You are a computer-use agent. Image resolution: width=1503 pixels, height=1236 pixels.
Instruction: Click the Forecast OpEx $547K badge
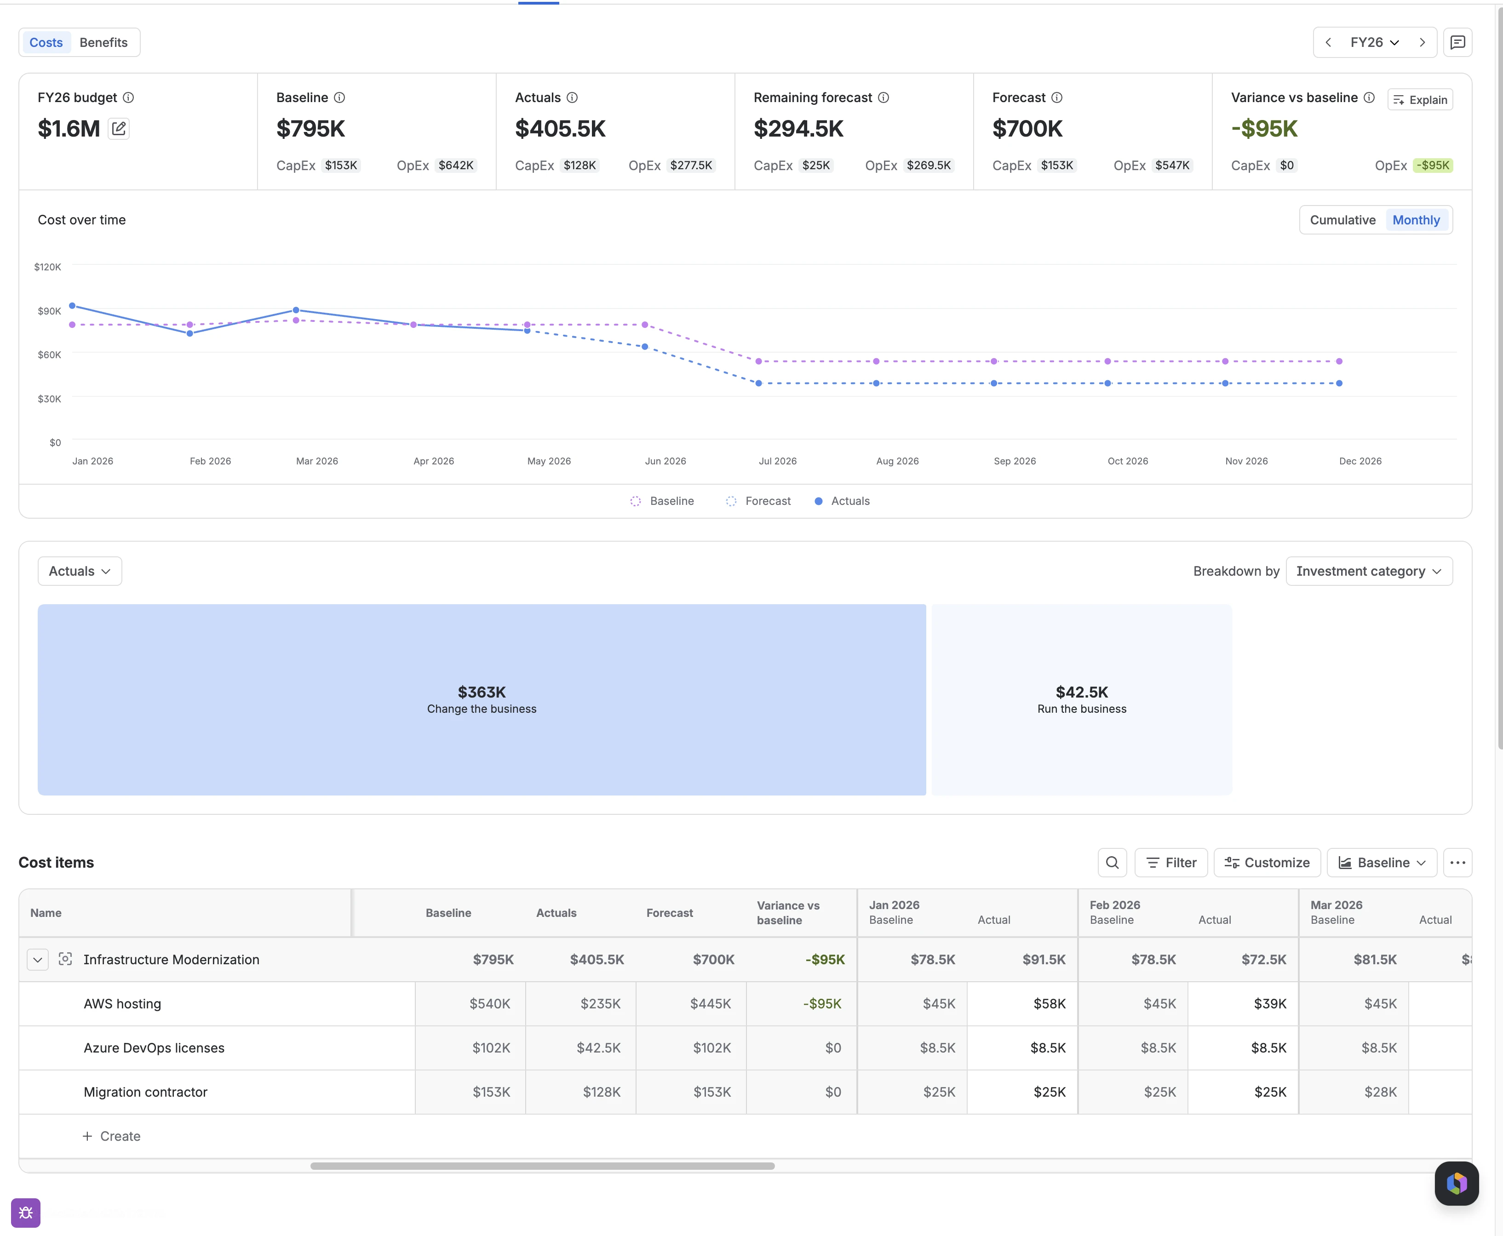1172,165
